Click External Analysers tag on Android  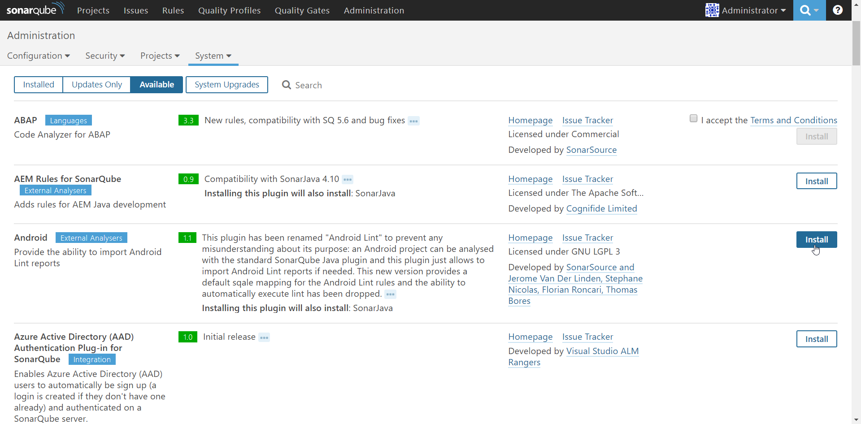(x=91, y=238)
